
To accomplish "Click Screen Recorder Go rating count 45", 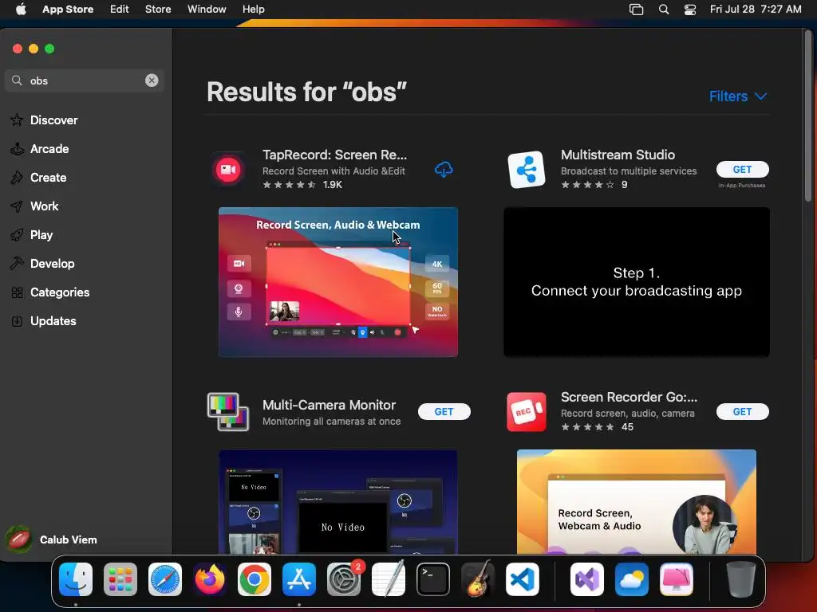I will tap(627, 427).
